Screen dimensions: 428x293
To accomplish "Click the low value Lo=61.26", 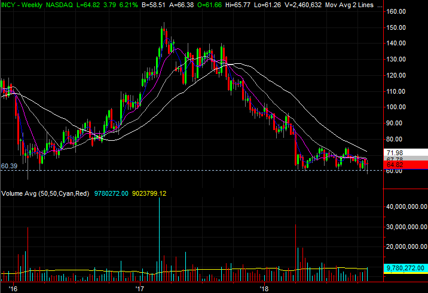I will 267,5.
